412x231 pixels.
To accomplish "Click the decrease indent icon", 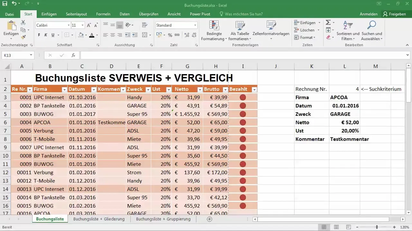I will (x=128, y=35).
